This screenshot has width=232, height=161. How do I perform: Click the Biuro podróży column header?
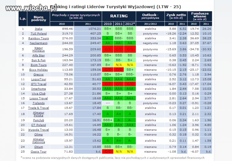[x=39, y=19]
